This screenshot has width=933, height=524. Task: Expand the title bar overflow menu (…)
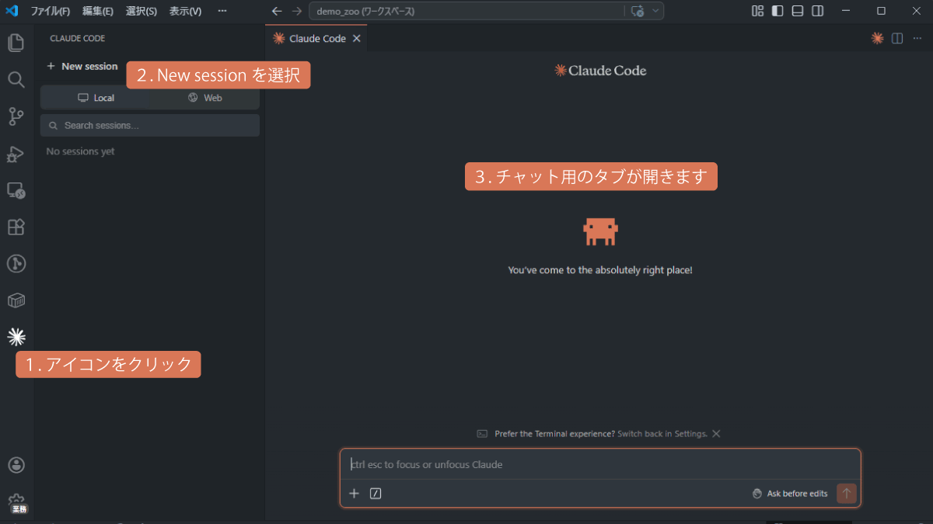point(222,11)
